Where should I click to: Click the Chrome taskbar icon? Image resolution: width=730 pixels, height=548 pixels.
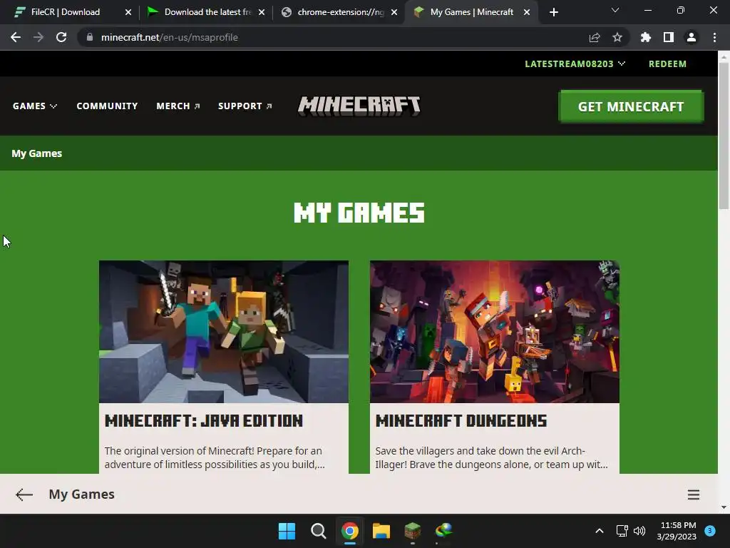coord(349,531)
